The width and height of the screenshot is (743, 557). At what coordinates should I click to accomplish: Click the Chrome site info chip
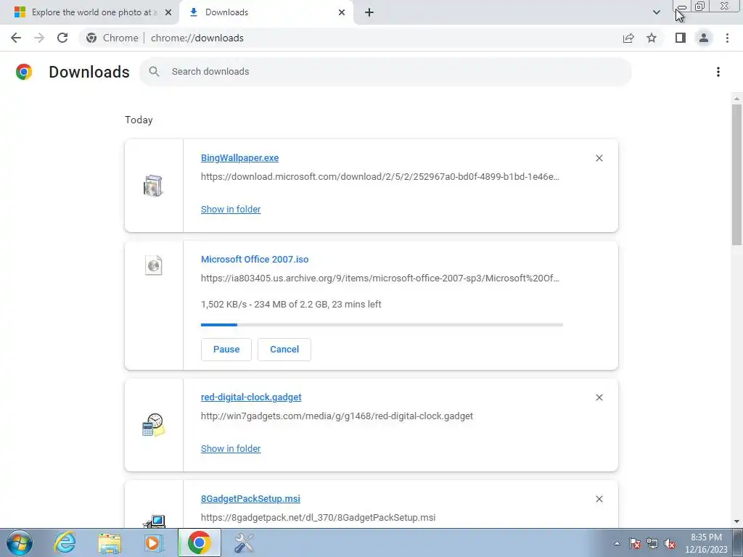[x=112, y=38]
